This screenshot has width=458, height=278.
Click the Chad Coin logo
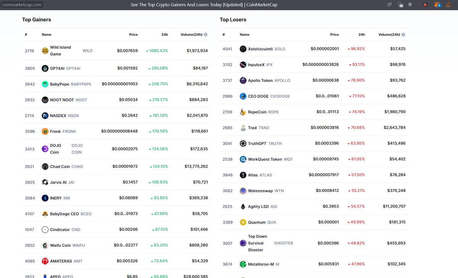click(45, 166)
